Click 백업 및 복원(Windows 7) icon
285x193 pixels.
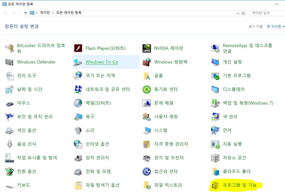[215, 103]
